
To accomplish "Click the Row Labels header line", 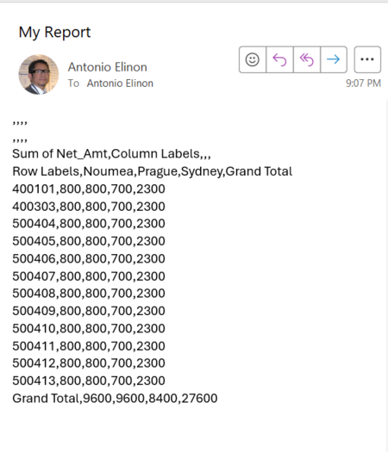I will click(x=152, y=171).
